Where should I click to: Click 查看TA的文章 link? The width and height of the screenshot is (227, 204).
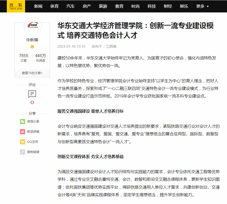point(32,73)
